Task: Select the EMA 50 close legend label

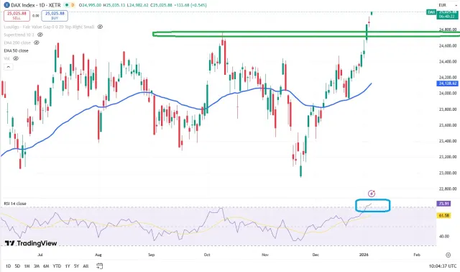Action: (x=16, y=50)
